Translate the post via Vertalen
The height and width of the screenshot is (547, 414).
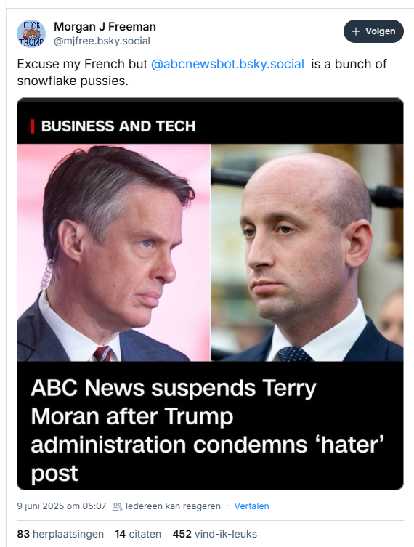coord(251,506)
